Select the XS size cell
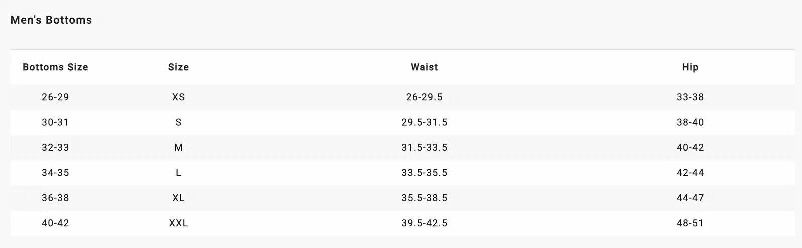Screen dimensions: 802x248 click(x=178, y=97)
